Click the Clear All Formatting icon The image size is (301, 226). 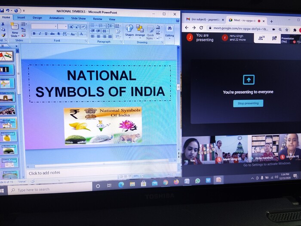[x=83, y=27]
